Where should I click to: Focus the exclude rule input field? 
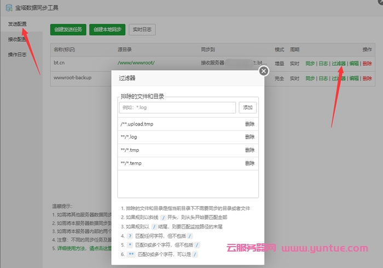(177, 107)
